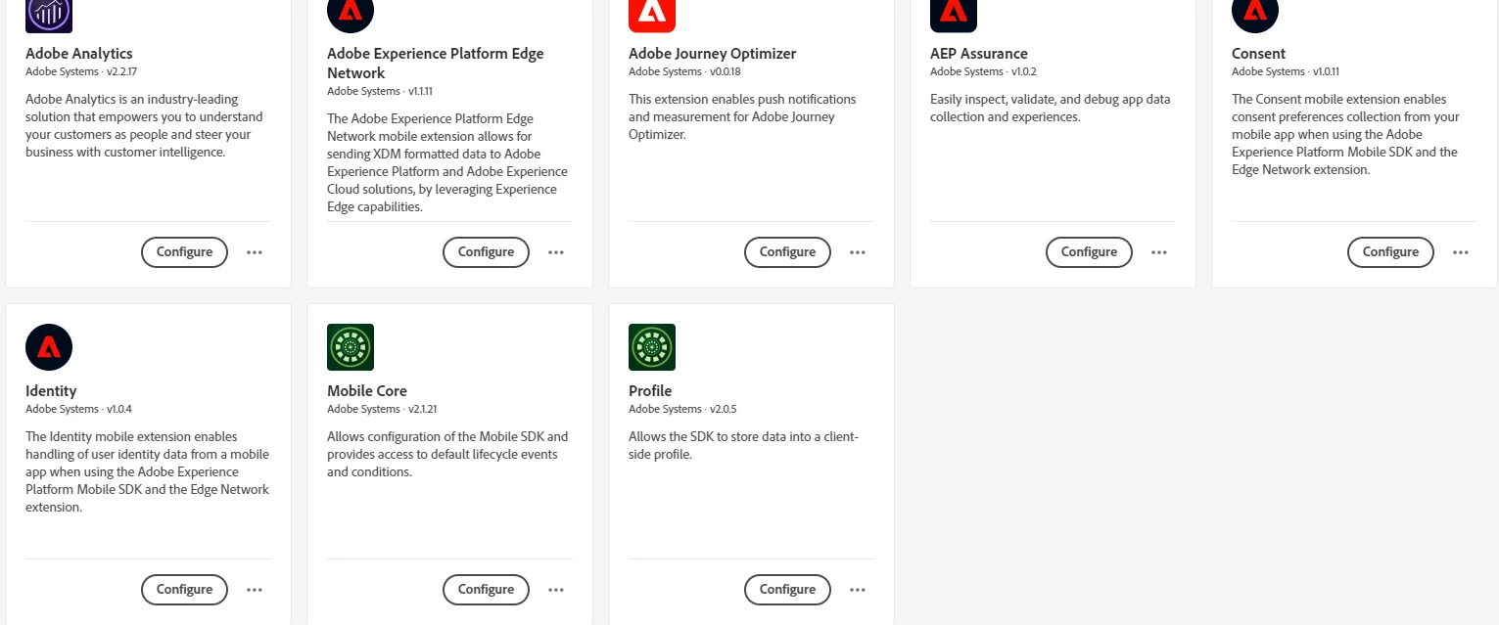1499x625 pixels.
Task: Click the Adobe Analytics extension icon
Action: click(49, 16)
